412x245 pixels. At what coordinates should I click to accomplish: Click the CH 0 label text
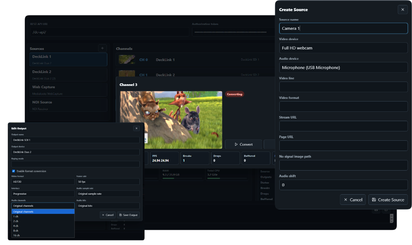pos(143,60)
